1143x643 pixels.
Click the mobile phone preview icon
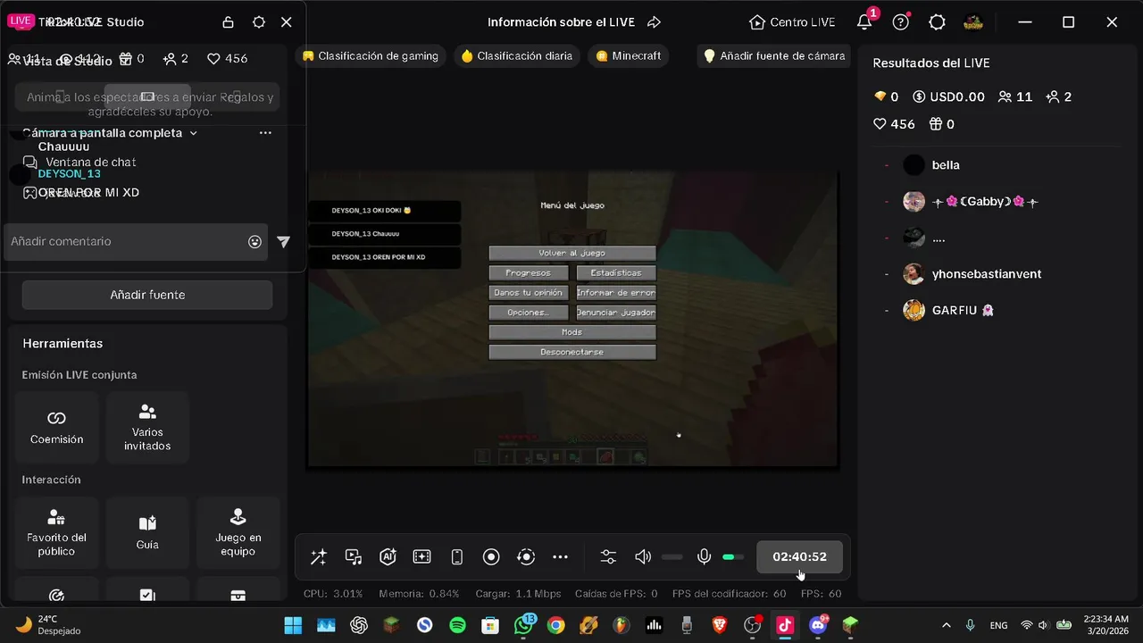pyautogui.click(x=457, y=557)
